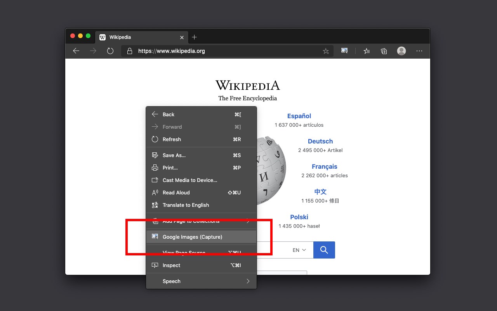Image resolution: width=497 pixels, height=311 pixels.
Task: Choose Refresh in the context menu
Action: 201,139
